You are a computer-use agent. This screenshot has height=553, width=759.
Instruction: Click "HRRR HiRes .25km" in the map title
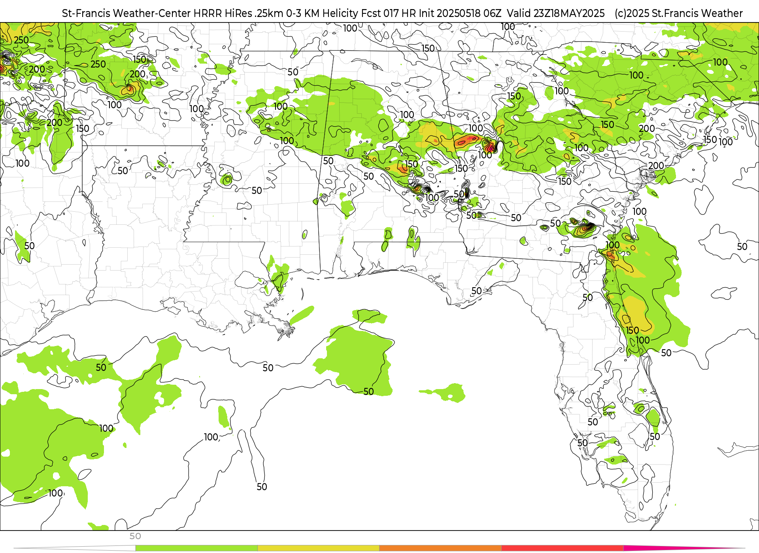(238, 13)
